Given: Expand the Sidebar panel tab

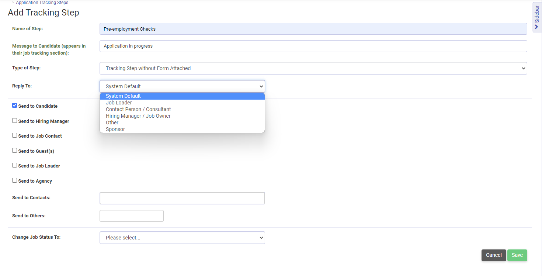Looking at the screenshot, I should click(x=537, y=17).
